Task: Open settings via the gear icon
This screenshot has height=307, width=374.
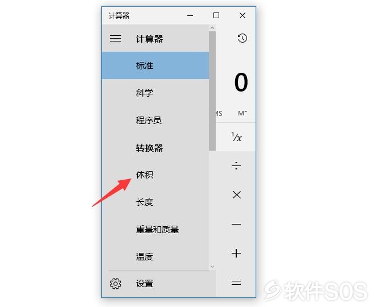Action: [116, 284]
